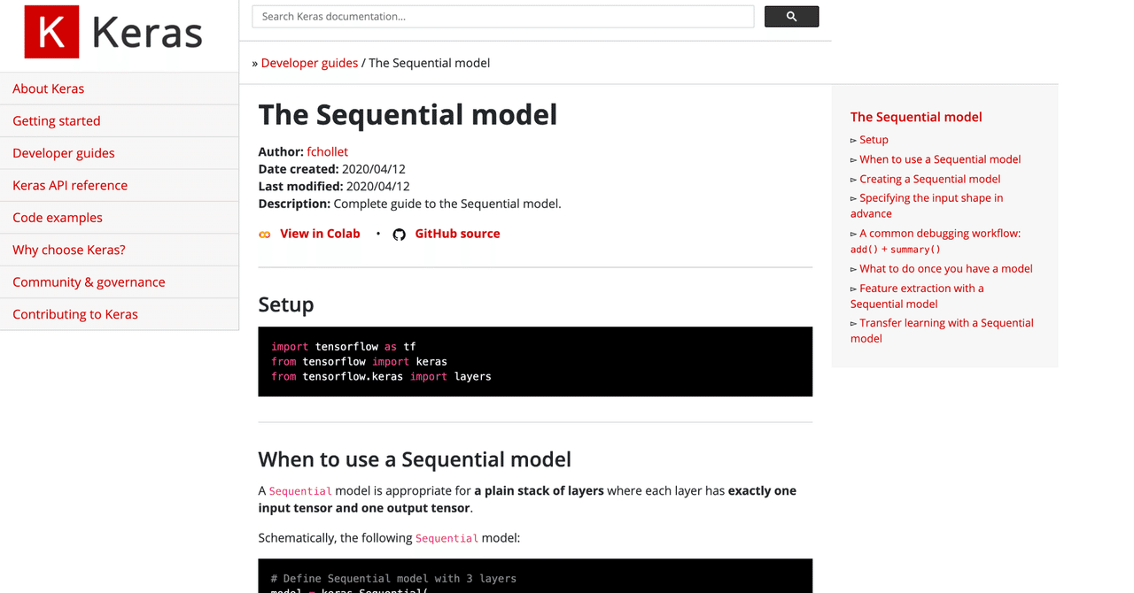Click the GitHub octocat icon
The height and width of the screenshot is (593, 1134).
399,235
